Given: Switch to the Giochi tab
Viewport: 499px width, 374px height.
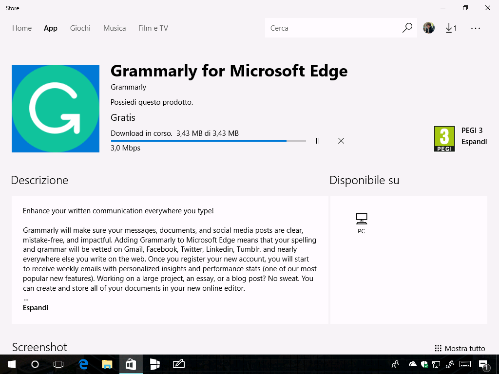Looking at the screenshot, I should click(x=80, y=28).
